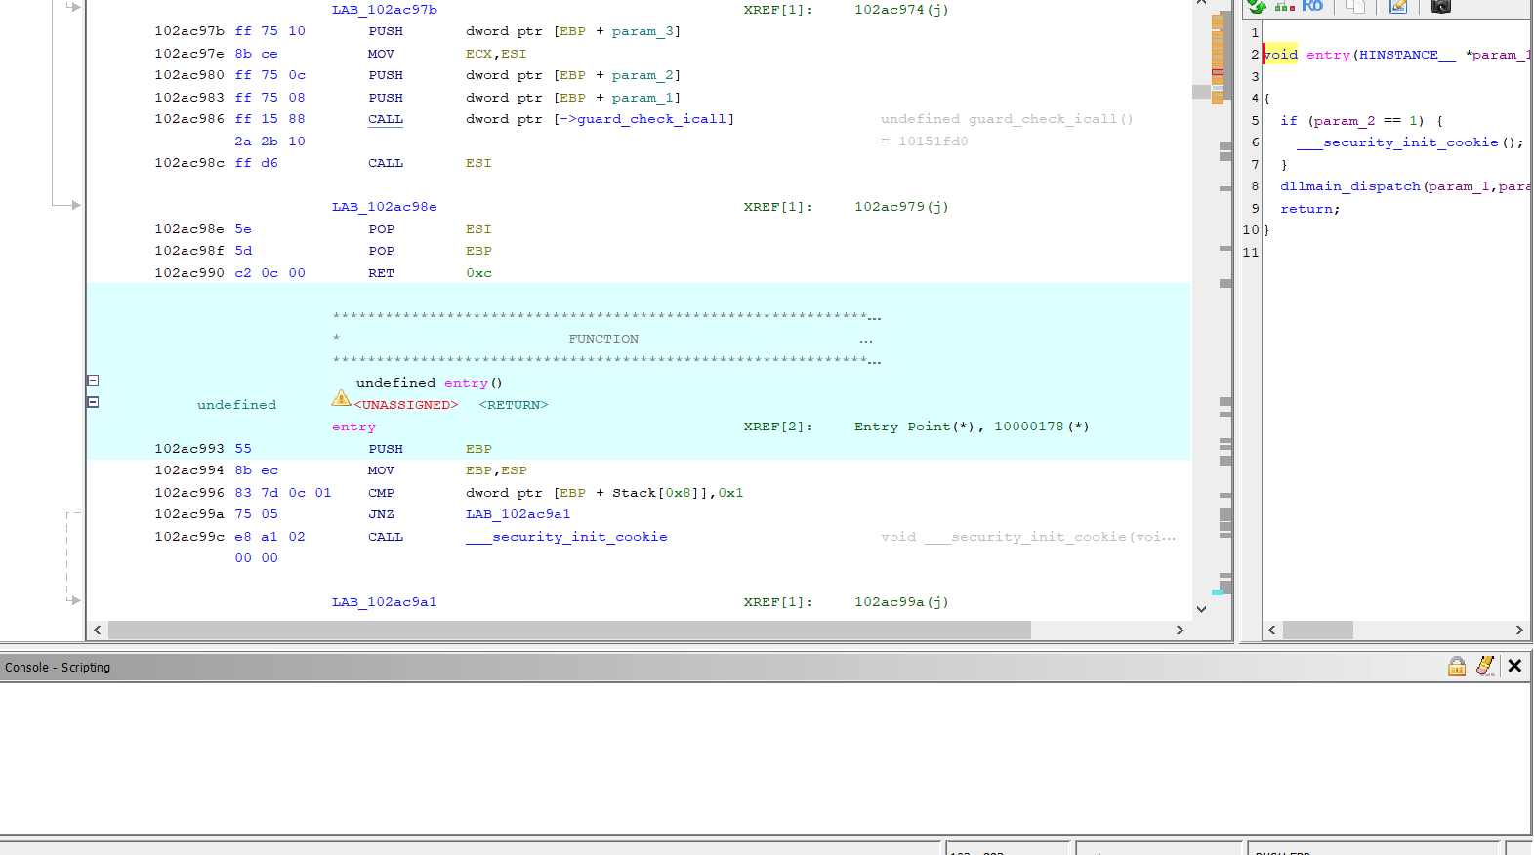Follow the guard_check_icall pointer reference

[651, 119]
